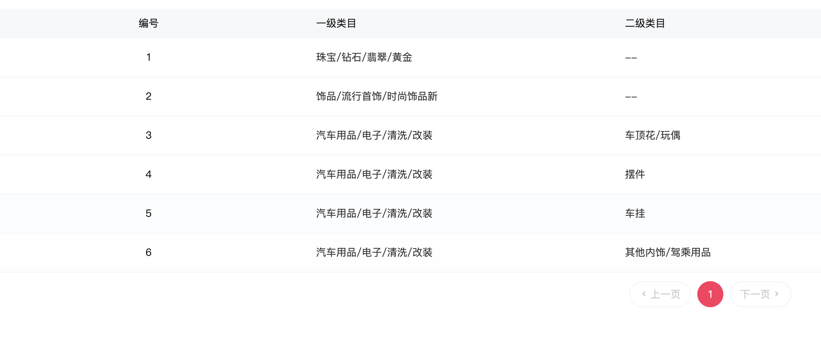Click the next page button 下一页
This screenshot has height=339, width=821.
[760, 294]
